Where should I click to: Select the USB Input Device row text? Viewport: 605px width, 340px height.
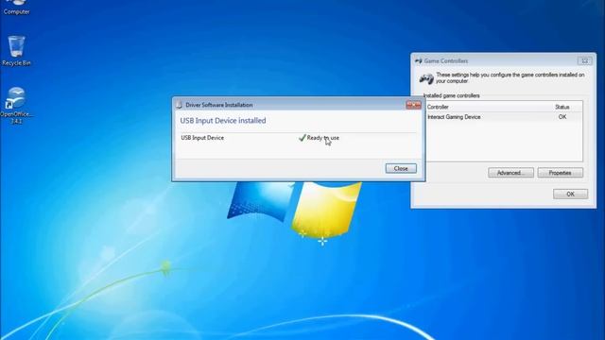(x=202, y=138)
